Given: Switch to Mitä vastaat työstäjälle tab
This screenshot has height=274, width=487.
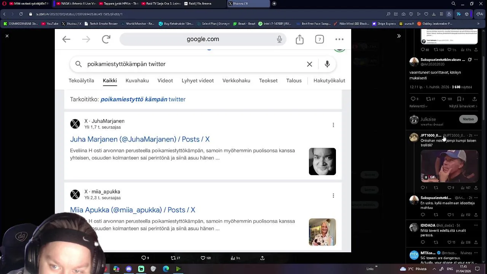Looking at the screenshot, I should (29, 3).
